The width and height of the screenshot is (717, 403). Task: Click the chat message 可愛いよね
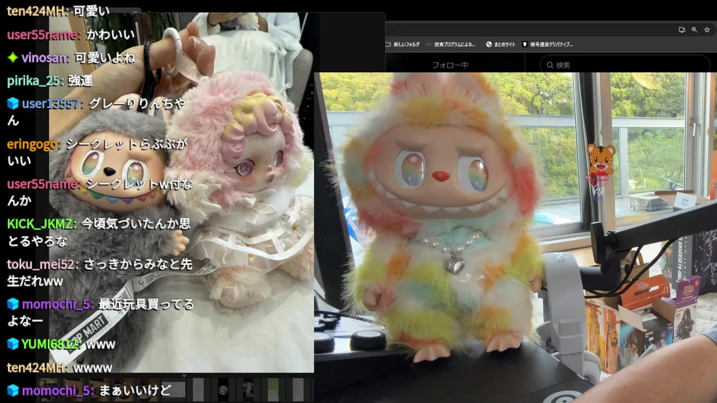(105, 58)
